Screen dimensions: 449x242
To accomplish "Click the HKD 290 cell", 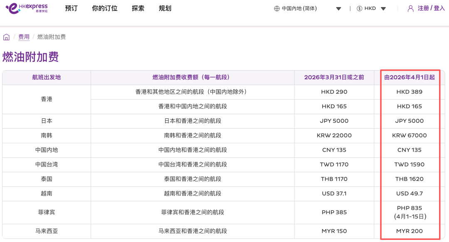I will (x=334, y=92).
